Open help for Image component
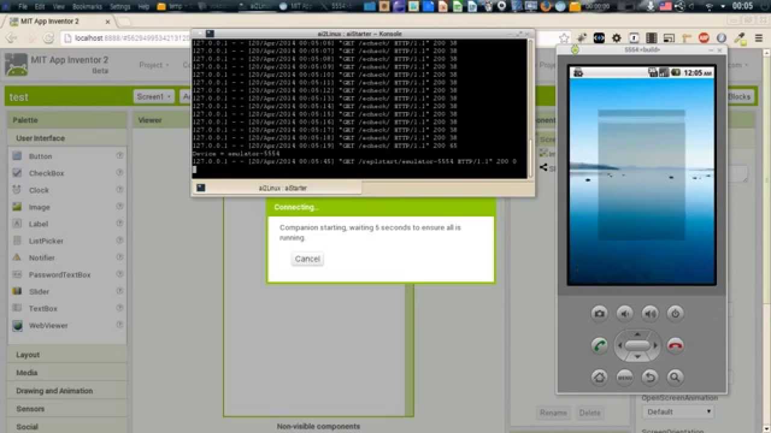This screenshot has height=433, width=771. [119, 206]
